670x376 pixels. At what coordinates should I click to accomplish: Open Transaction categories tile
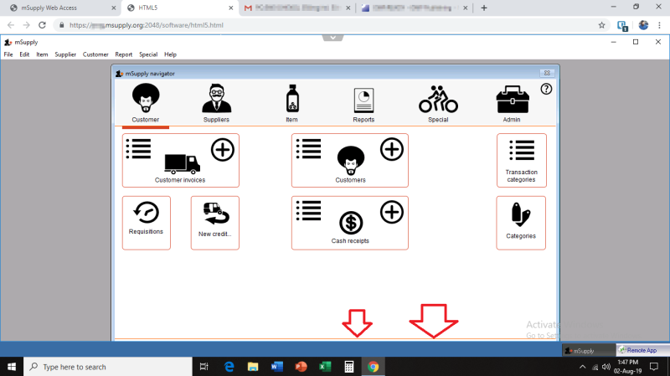[x=521, y=160]
